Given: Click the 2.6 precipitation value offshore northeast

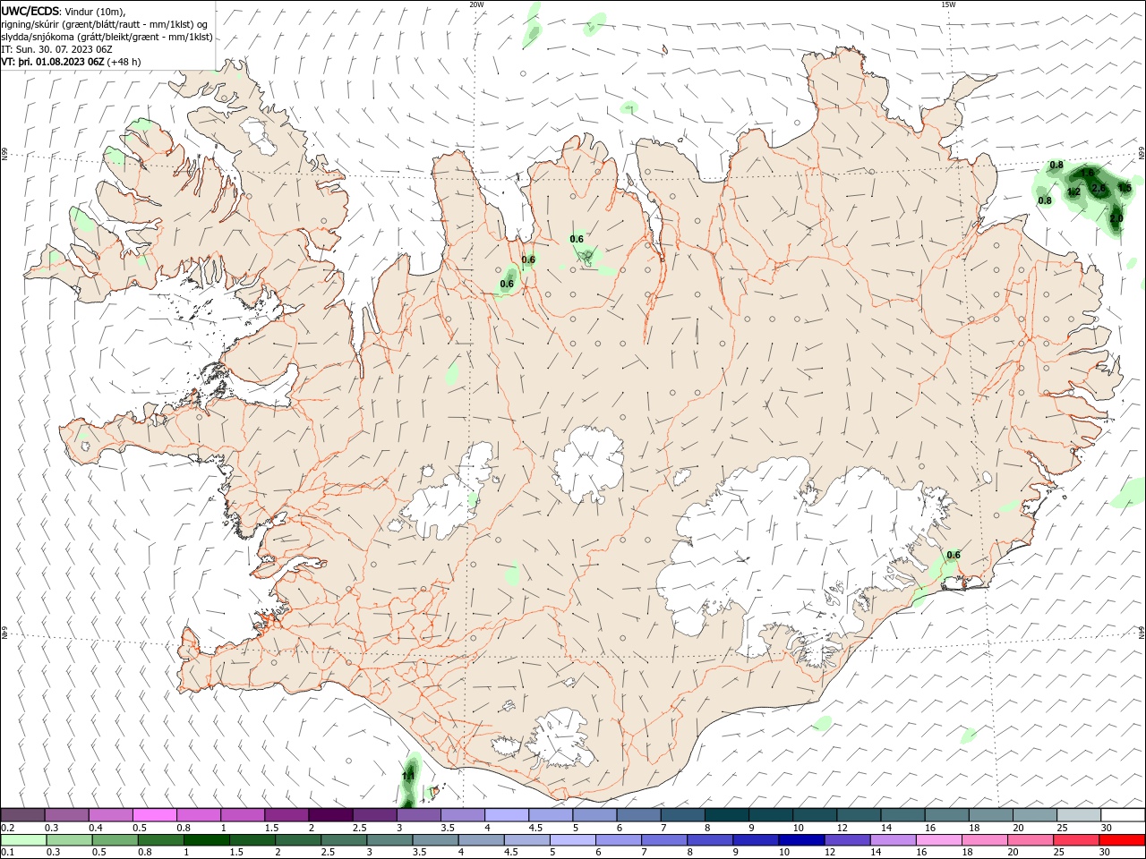Looking at the screenshot, I should (x=1098, y=188).
